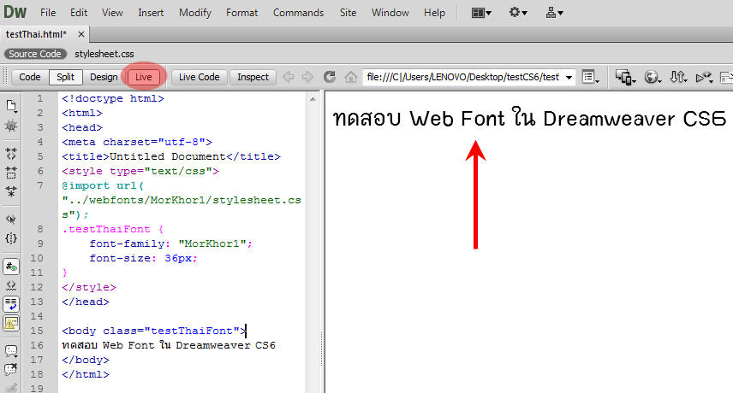Refresh the Live view page
This screenshot has width=733, height=393.
[330, 77]
